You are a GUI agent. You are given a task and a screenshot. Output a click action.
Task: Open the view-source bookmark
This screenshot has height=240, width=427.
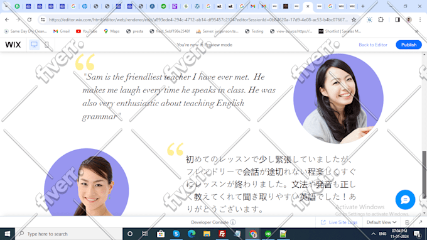click(291, 31)
